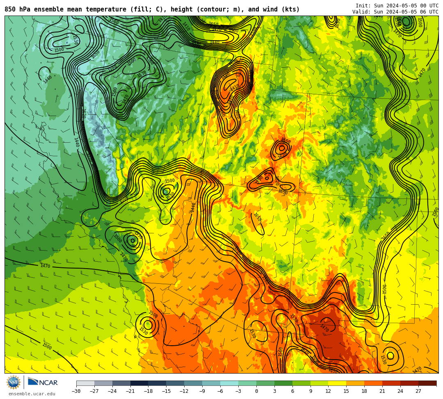Click the colorbar tick label -9
The width and height of the screenshot is (443, 399).
click(x=202, y=391)
